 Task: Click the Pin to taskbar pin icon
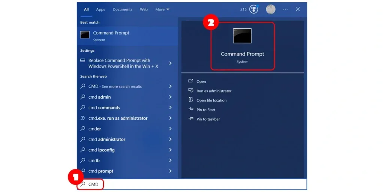point(190,118)
